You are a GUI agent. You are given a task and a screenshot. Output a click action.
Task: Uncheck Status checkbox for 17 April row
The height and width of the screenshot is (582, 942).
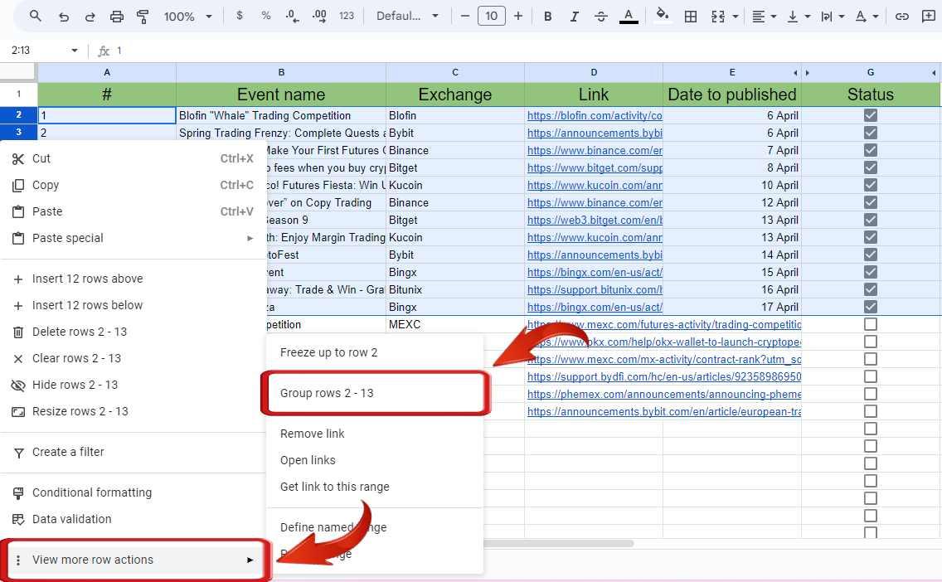(871, 307)
